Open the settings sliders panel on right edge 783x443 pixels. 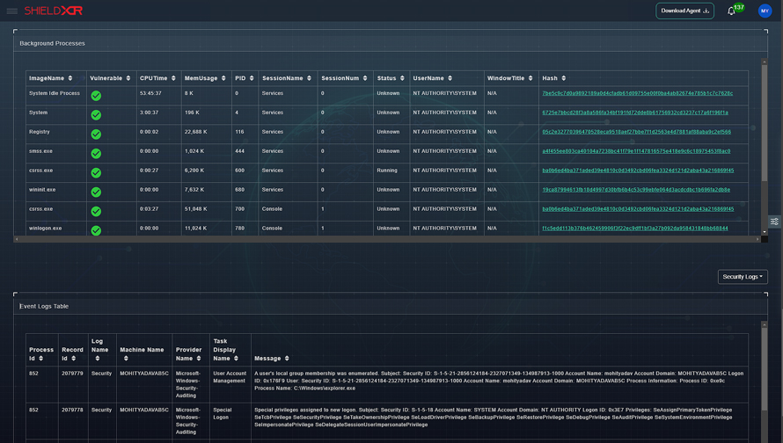pyautogui.click(x=774, y=221)
